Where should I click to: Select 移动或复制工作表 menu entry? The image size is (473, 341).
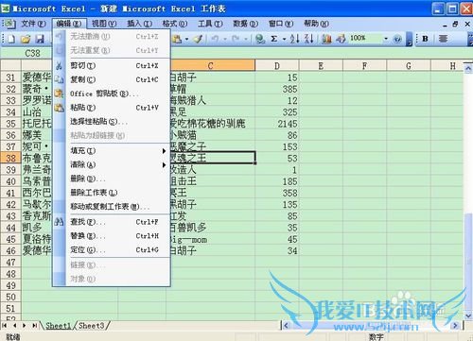(x=112, y=206)
